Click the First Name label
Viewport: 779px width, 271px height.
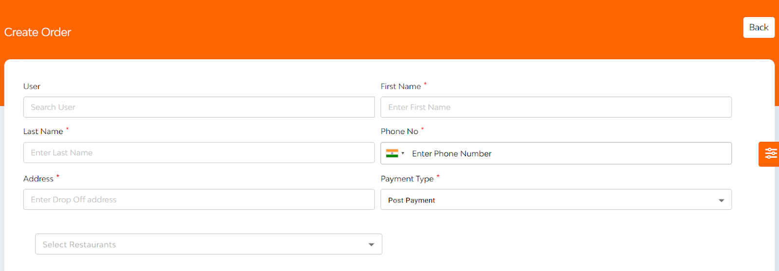click(x=401, y=86)
